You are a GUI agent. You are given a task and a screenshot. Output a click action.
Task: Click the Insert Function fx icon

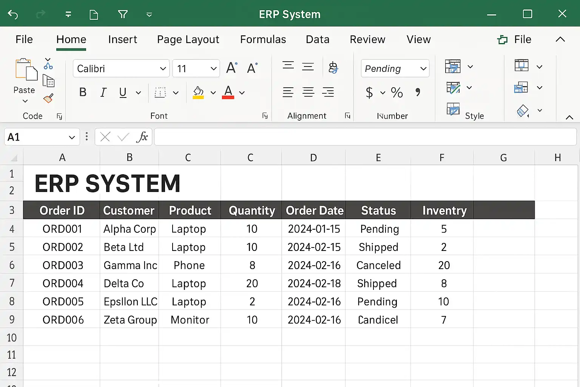[142, 137]
